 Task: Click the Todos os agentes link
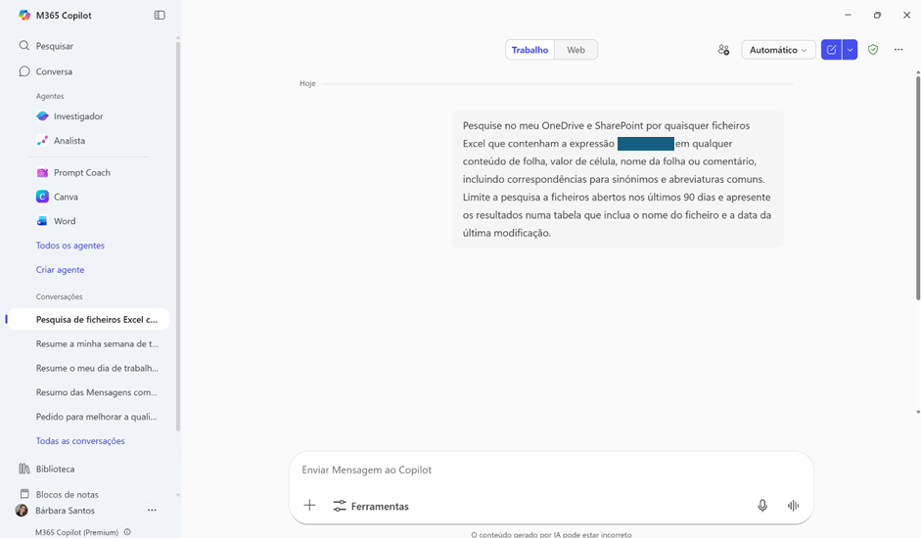70,246
